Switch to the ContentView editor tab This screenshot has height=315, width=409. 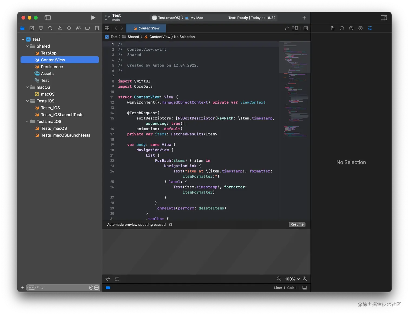[146, 28]
